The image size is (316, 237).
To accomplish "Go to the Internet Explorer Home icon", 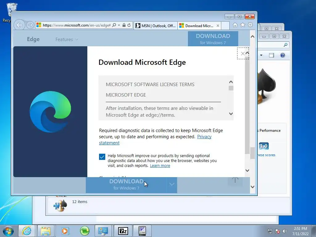I will tap(235, 25).
